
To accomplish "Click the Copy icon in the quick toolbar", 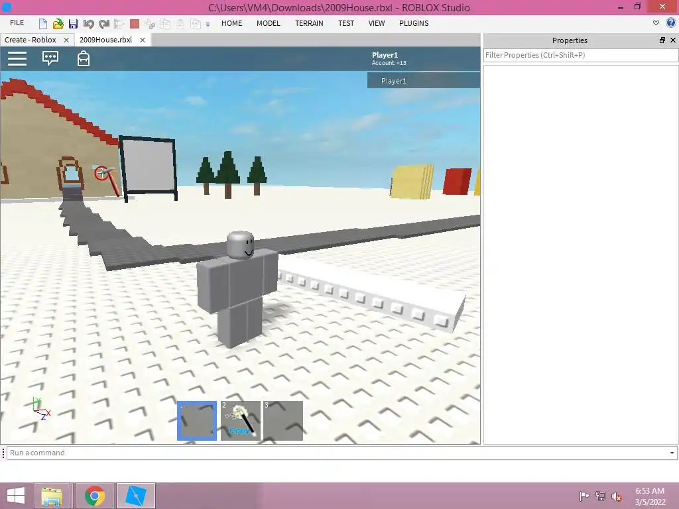I will (165, 24).
